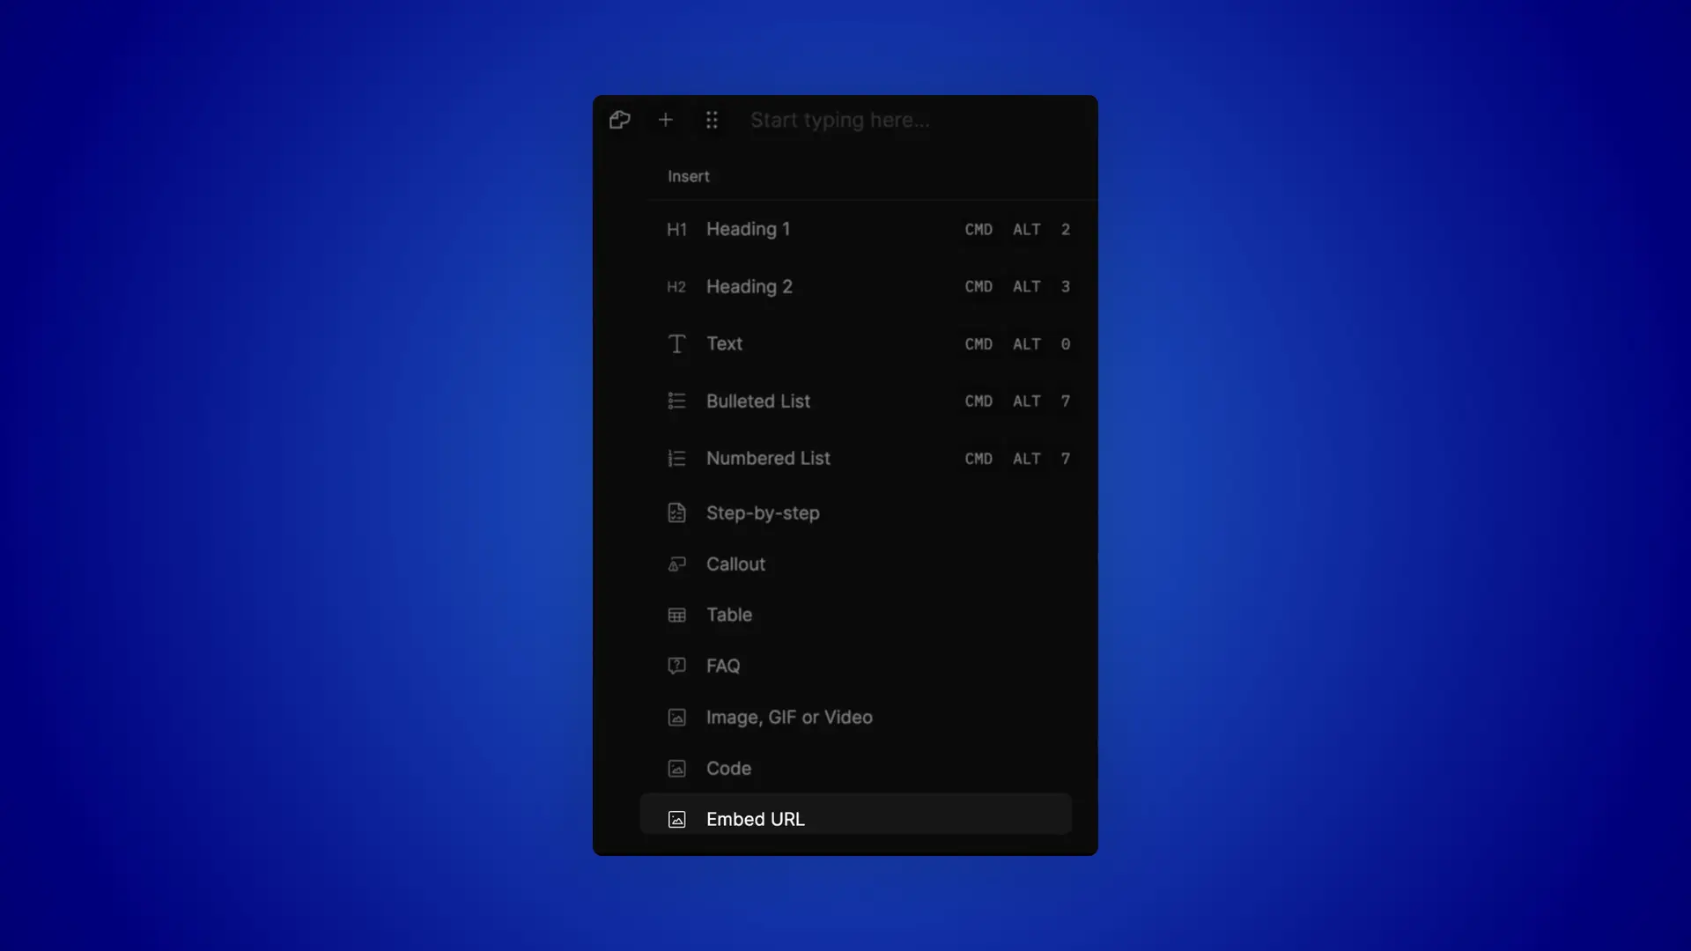Click the drag handle (six dots) icon
1691x951 pixels.
point(711,120)
